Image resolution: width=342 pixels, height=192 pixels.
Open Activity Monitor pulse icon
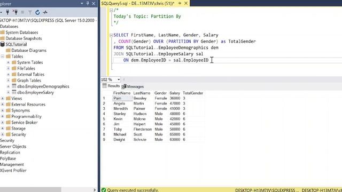45,12
